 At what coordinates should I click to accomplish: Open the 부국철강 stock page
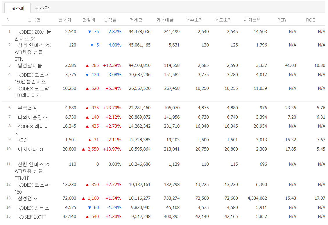pos(27,108)
